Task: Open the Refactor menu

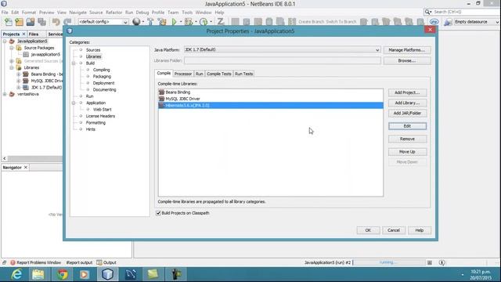Action: click(114, 13)
